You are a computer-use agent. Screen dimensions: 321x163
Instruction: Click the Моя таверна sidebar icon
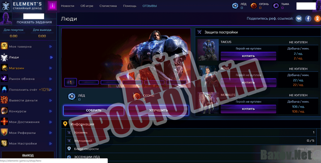4,46
